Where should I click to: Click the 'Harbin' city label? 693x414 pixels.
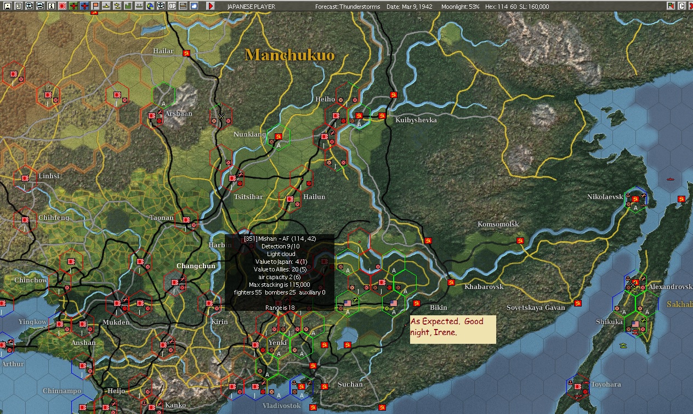[220, 245]
